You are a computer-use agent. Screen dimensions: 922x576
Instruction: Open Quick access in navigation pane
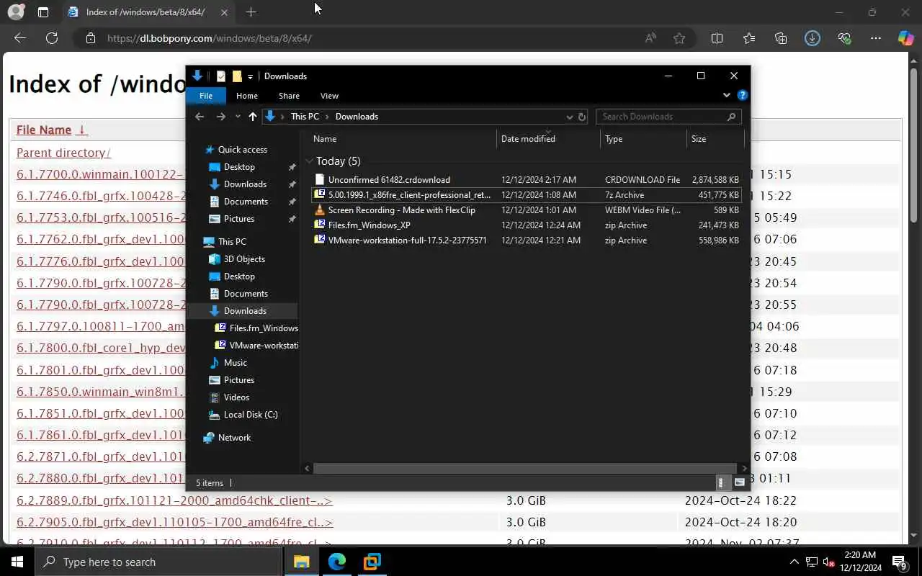click(x=242, y=150)
